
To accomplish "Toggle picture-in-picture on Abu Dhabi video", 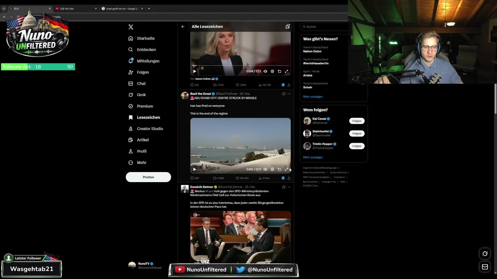I will pos(279,169).
